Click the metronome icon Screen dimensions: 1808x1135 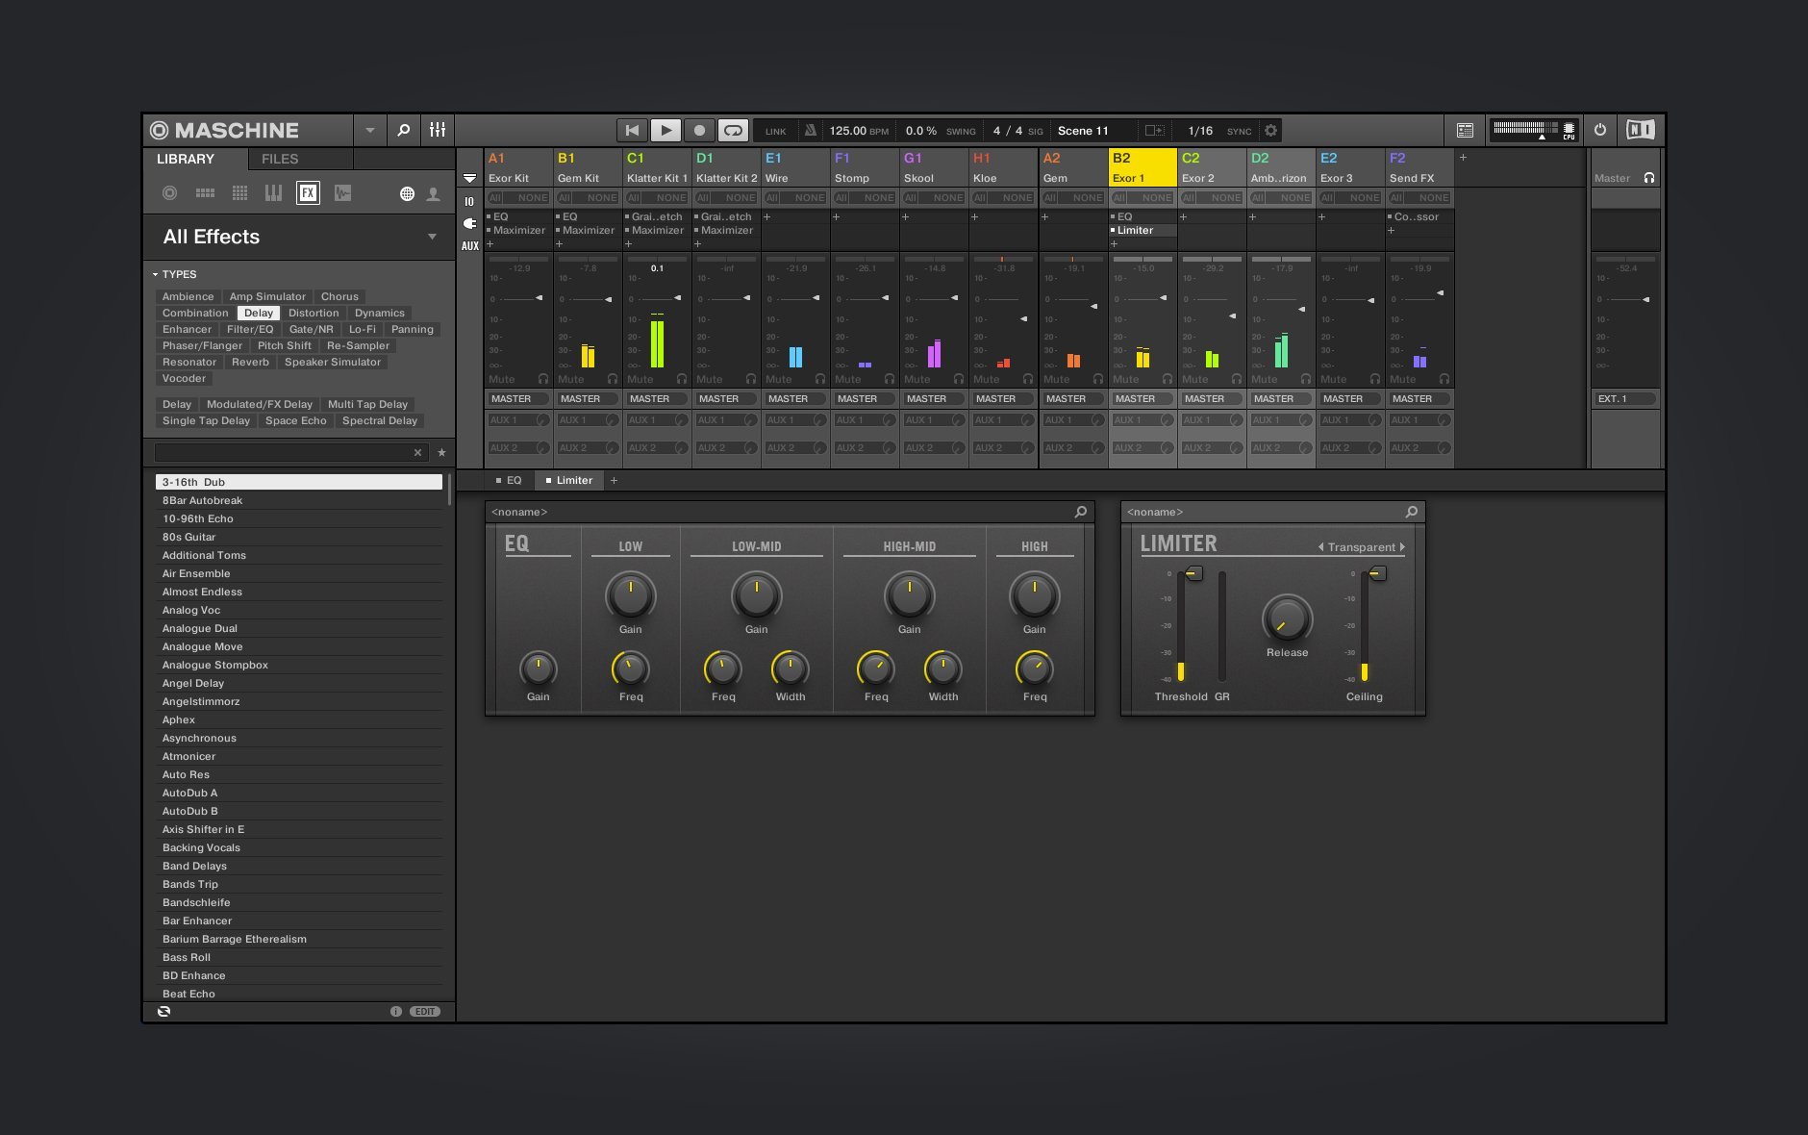click(810, 131)
